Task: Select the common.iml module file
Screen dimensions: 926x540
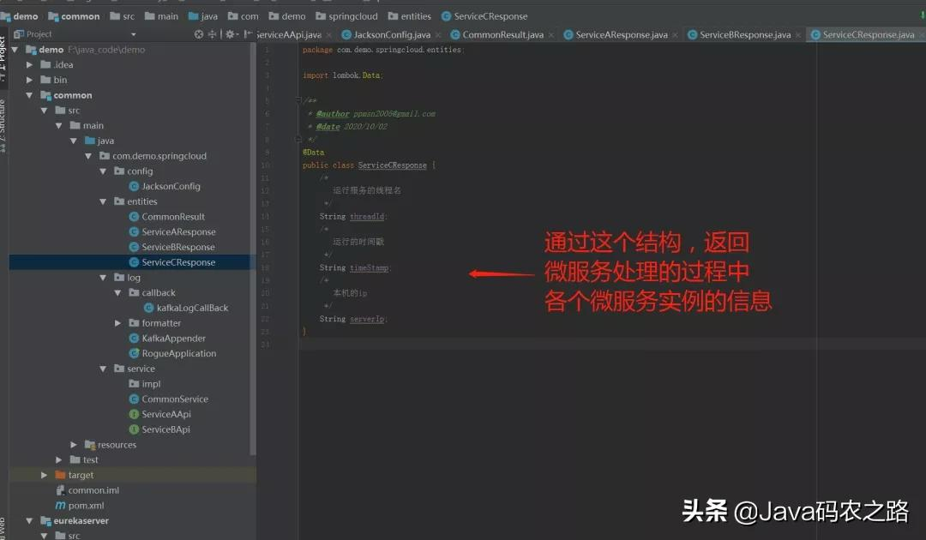Action: [x=93, y=490]
